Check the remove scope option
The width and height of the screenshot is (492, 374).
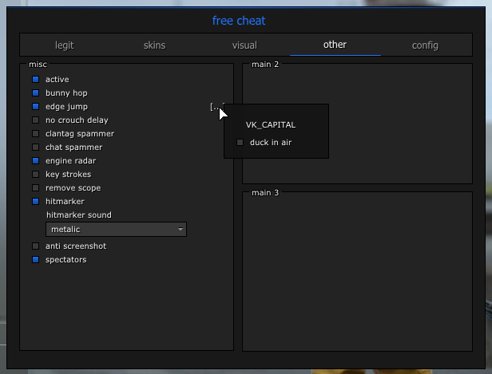(x=35, y=188)
